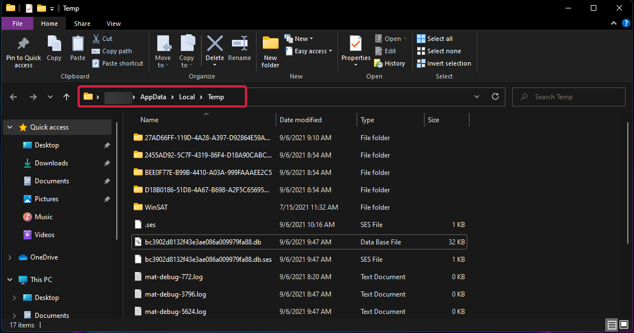
Task: Click the Search Temp field
Action: pos(568,97)
